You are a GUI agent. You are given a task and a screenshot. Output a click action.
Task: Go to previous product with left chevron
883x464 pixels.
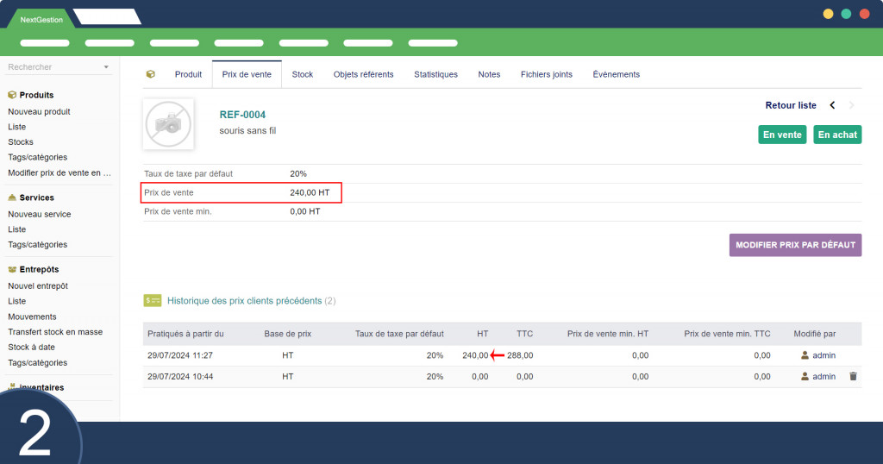coord(832,105)
